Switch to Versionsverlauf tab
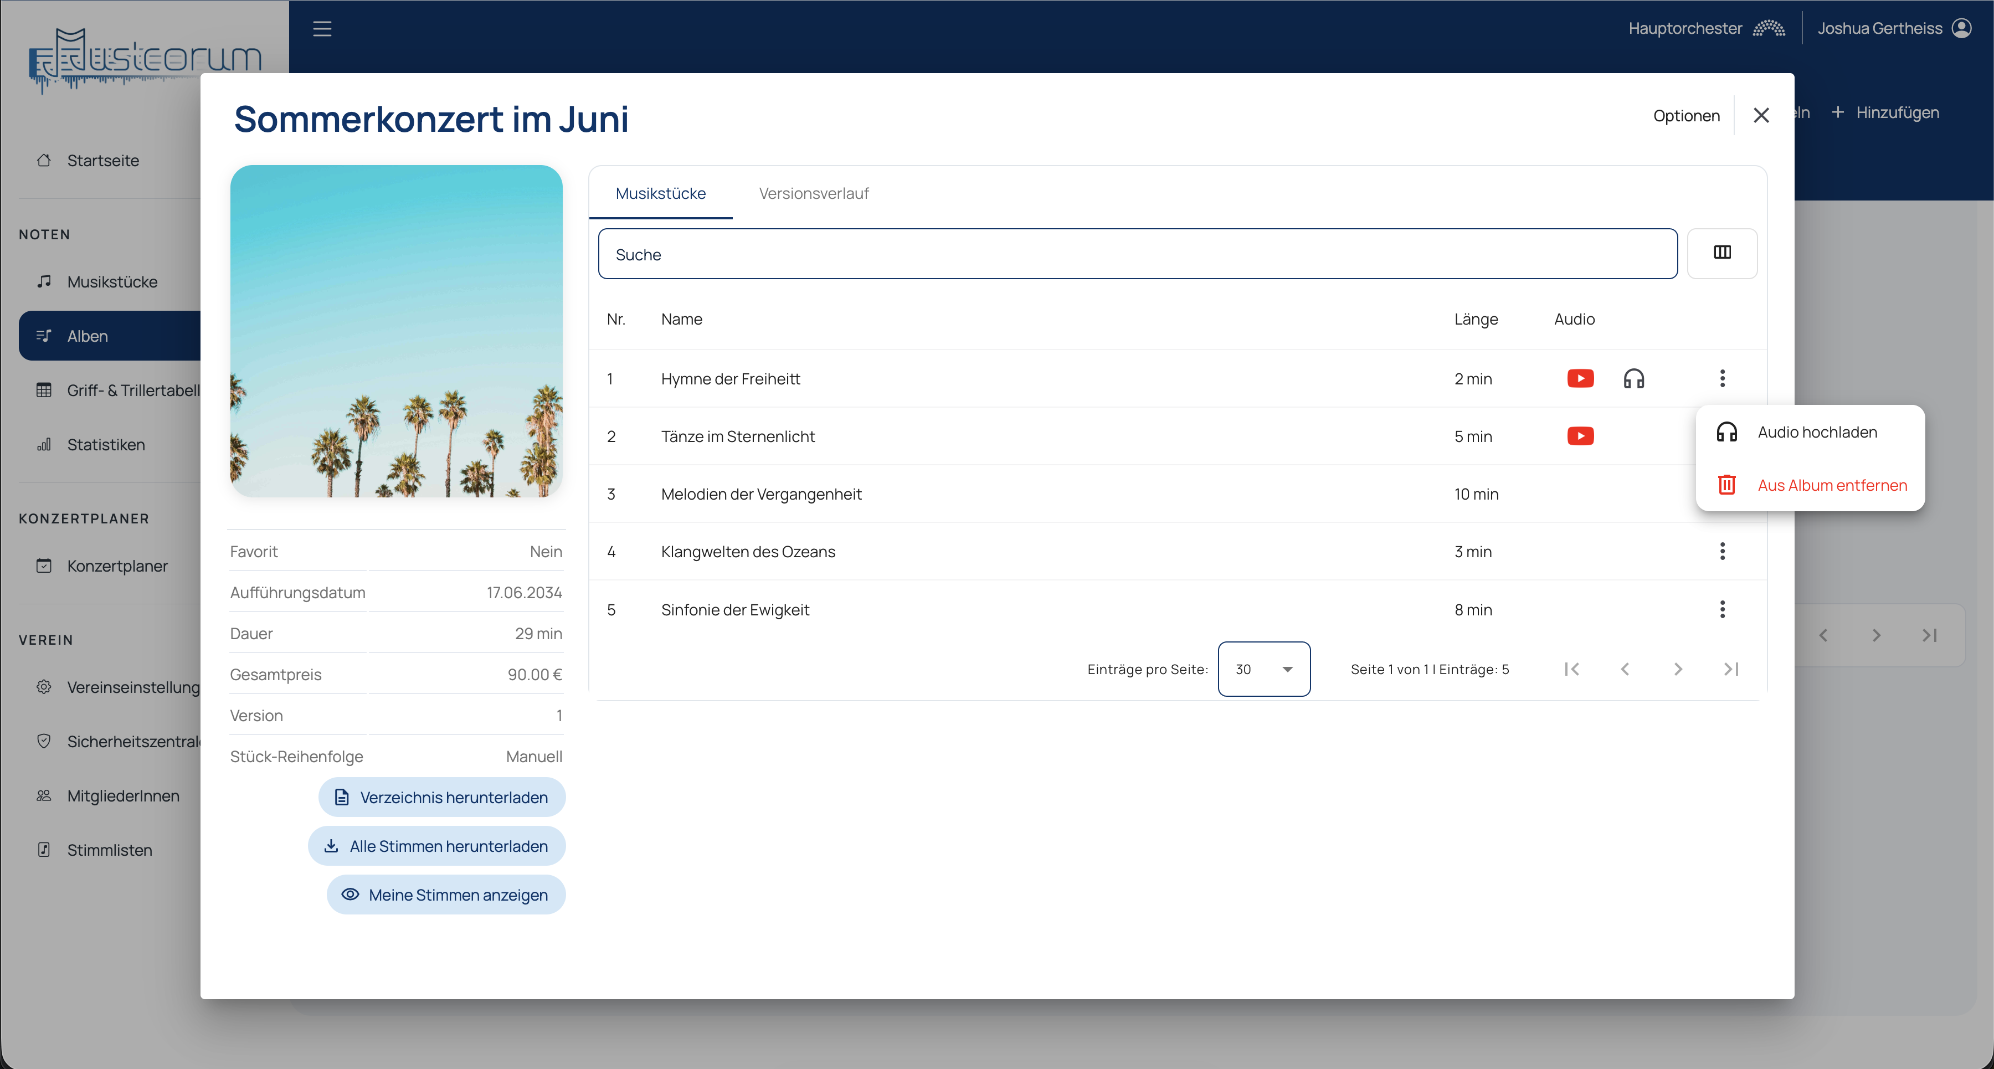 tap(813, 193)
